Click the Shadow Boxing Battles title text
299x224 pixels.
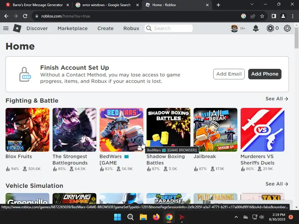[x=166, y=160]
